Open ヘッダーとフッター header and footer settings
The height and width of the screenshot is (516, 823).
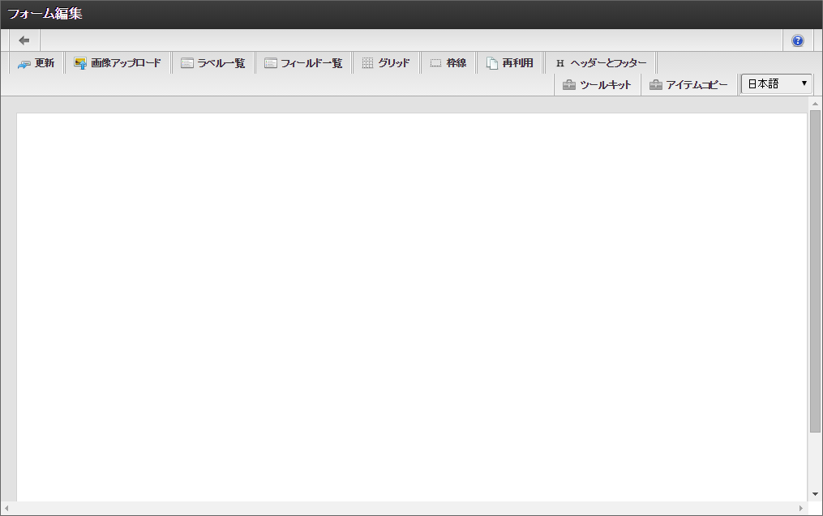[601, 62]
